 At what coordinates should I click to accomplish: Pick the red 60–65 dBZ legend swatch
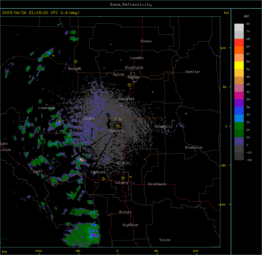pos(239,42)
